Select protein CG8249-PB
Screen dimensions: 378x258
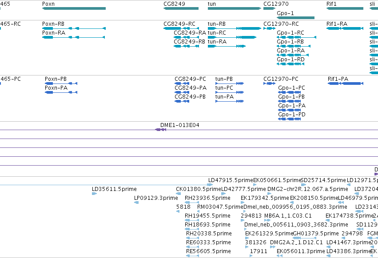point(182,101)
